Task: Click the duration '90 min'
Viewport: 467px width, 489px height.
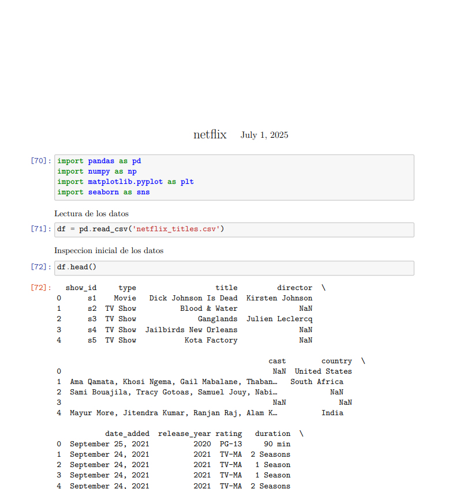Action: coord(277,444)
